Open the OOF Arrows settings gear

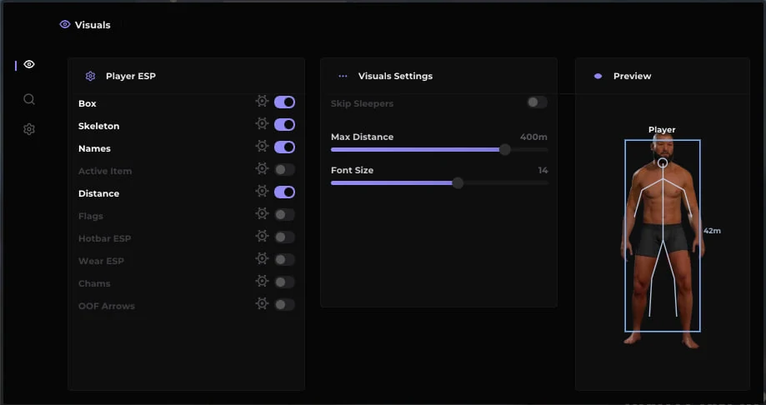click(263, 303)
